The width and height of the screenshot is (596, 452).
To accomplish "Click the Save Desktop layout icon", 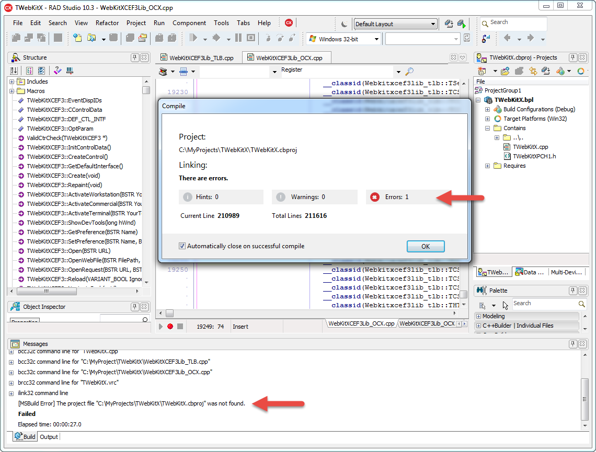I will 449,24.
